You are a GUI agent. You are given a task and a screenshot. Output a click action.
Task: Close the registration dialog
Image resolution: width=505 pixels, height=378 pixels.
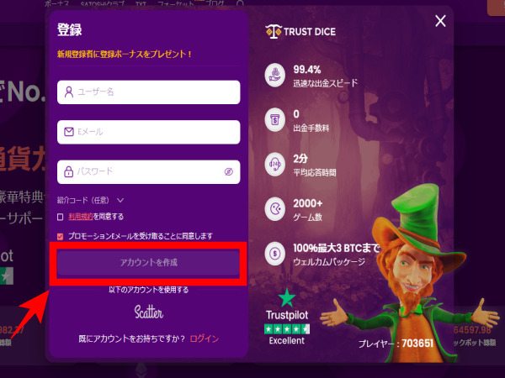(x=440, y=21)
